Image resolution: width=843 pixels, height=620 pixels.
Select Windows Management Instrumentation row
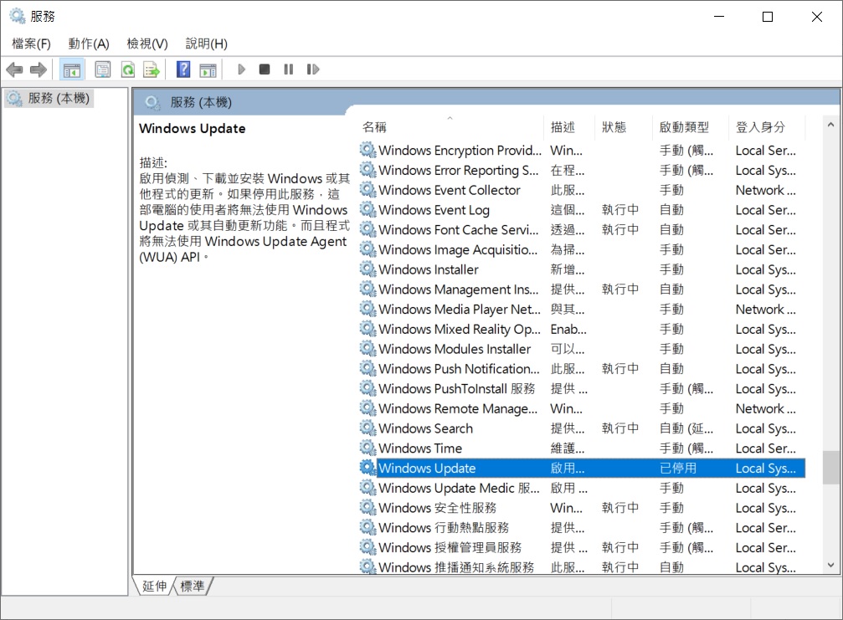[583, 289]
